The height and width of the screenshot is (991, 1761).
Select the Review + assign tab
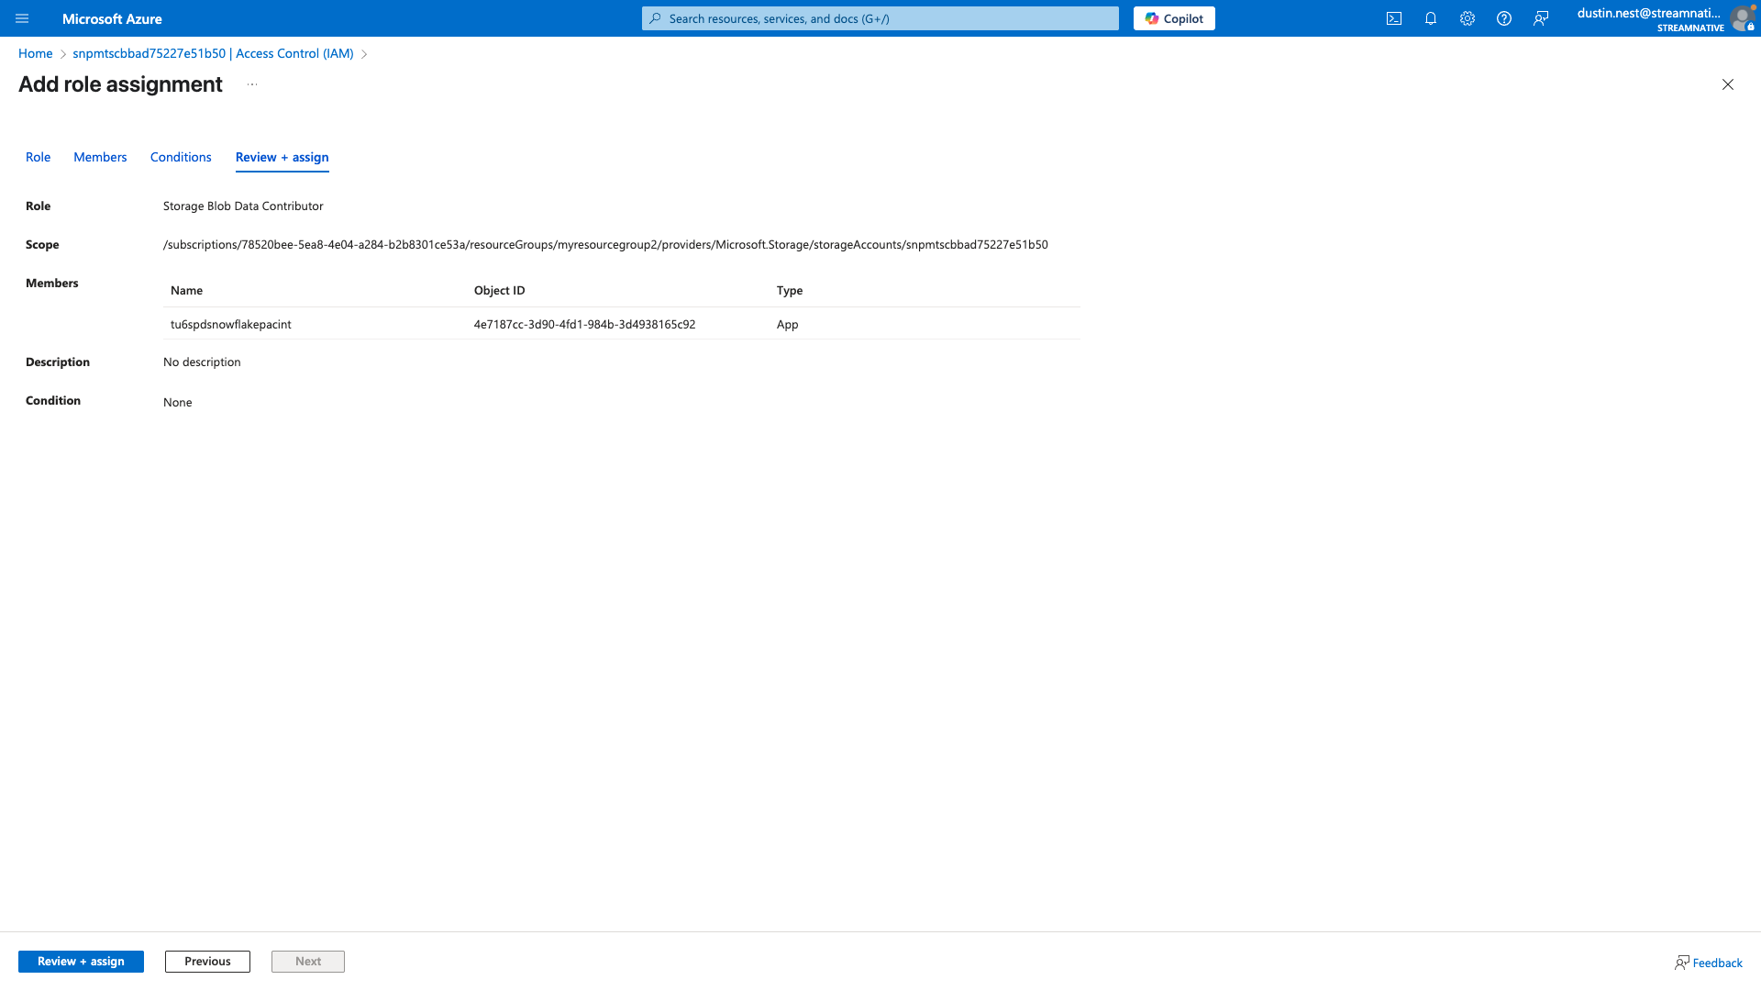[x=282, y=157]
